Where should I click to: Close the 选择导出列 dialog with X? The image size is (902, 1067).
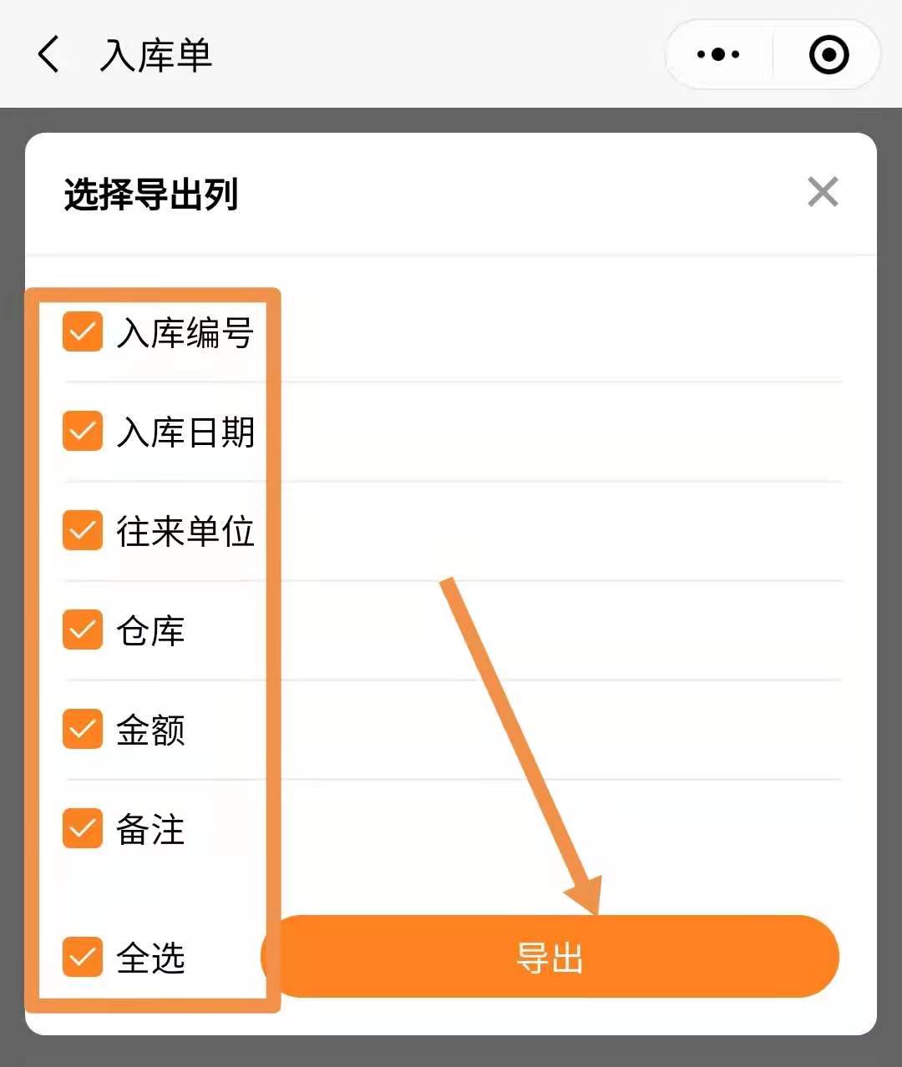tap(823, 192)
